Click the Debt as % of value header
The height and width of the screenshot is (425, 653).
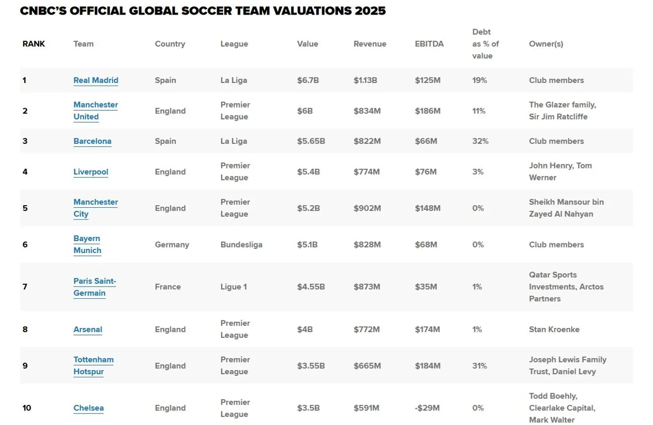(x=485, y=44)
